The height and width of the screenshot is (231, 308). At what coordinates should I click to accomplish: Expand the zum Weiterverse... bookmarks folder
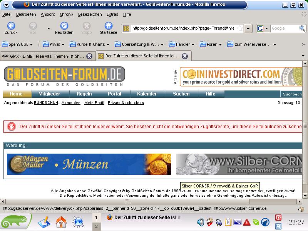tap(252, 44)
